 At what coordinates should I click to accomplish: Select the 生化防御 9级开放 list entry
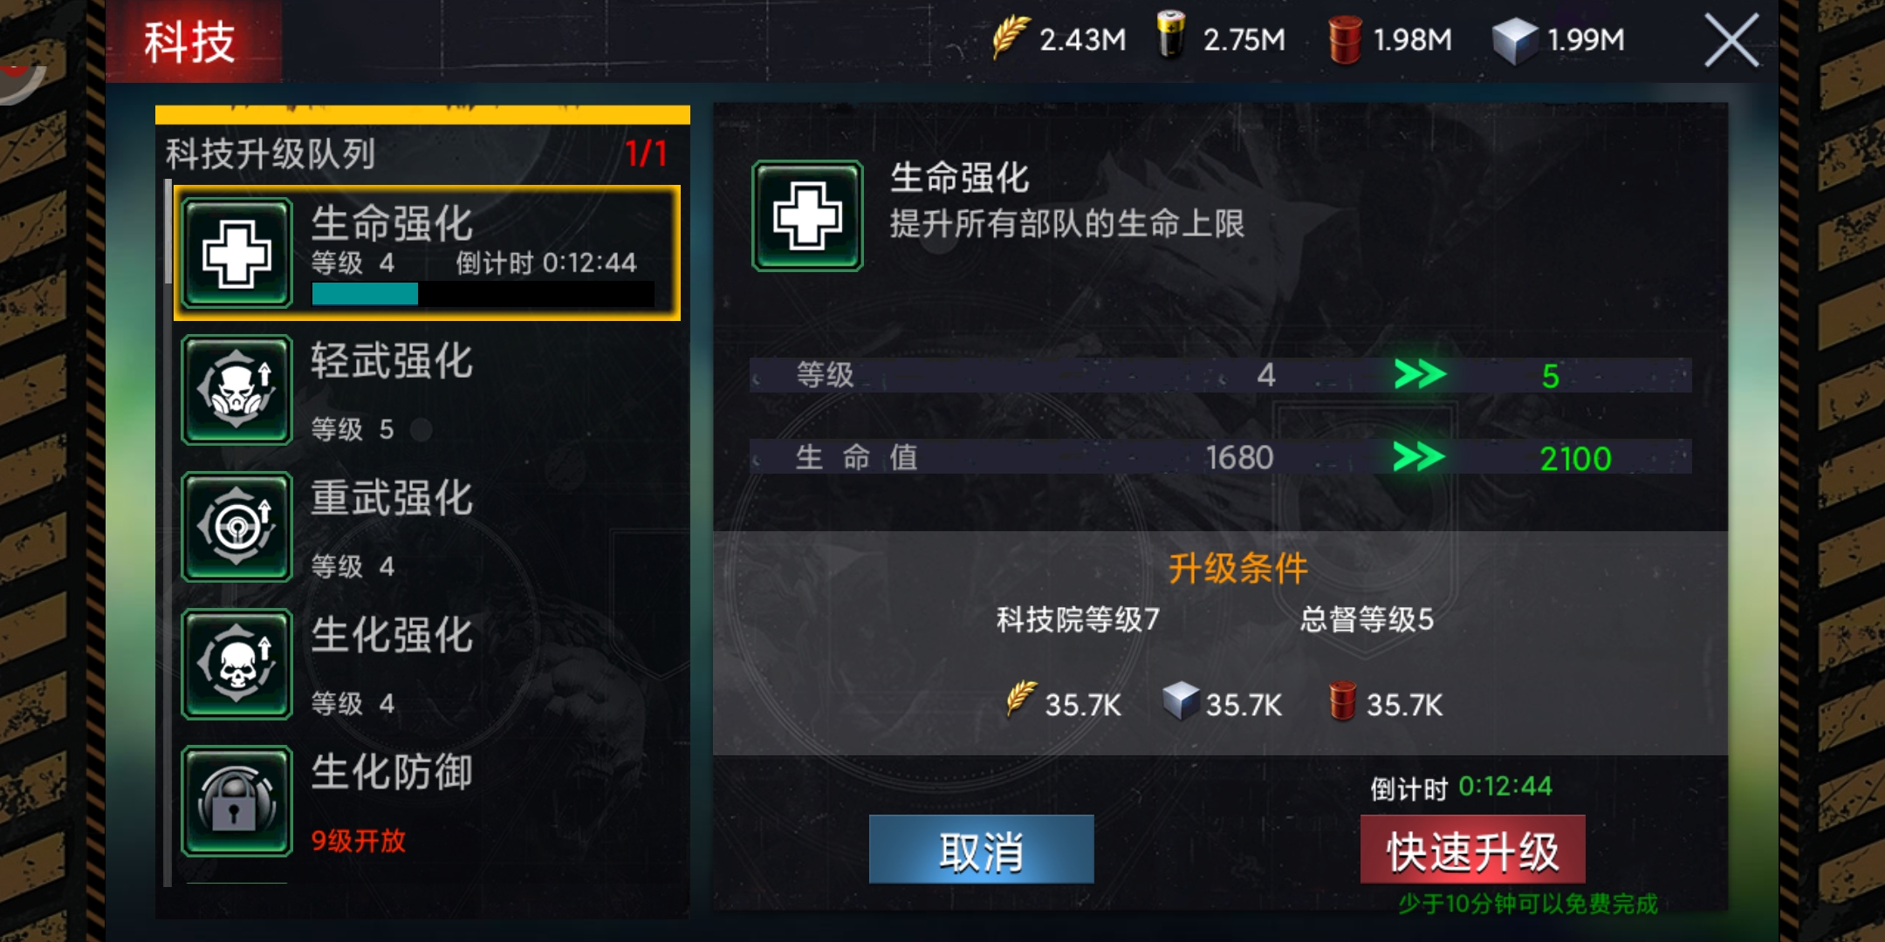point(428,801)
